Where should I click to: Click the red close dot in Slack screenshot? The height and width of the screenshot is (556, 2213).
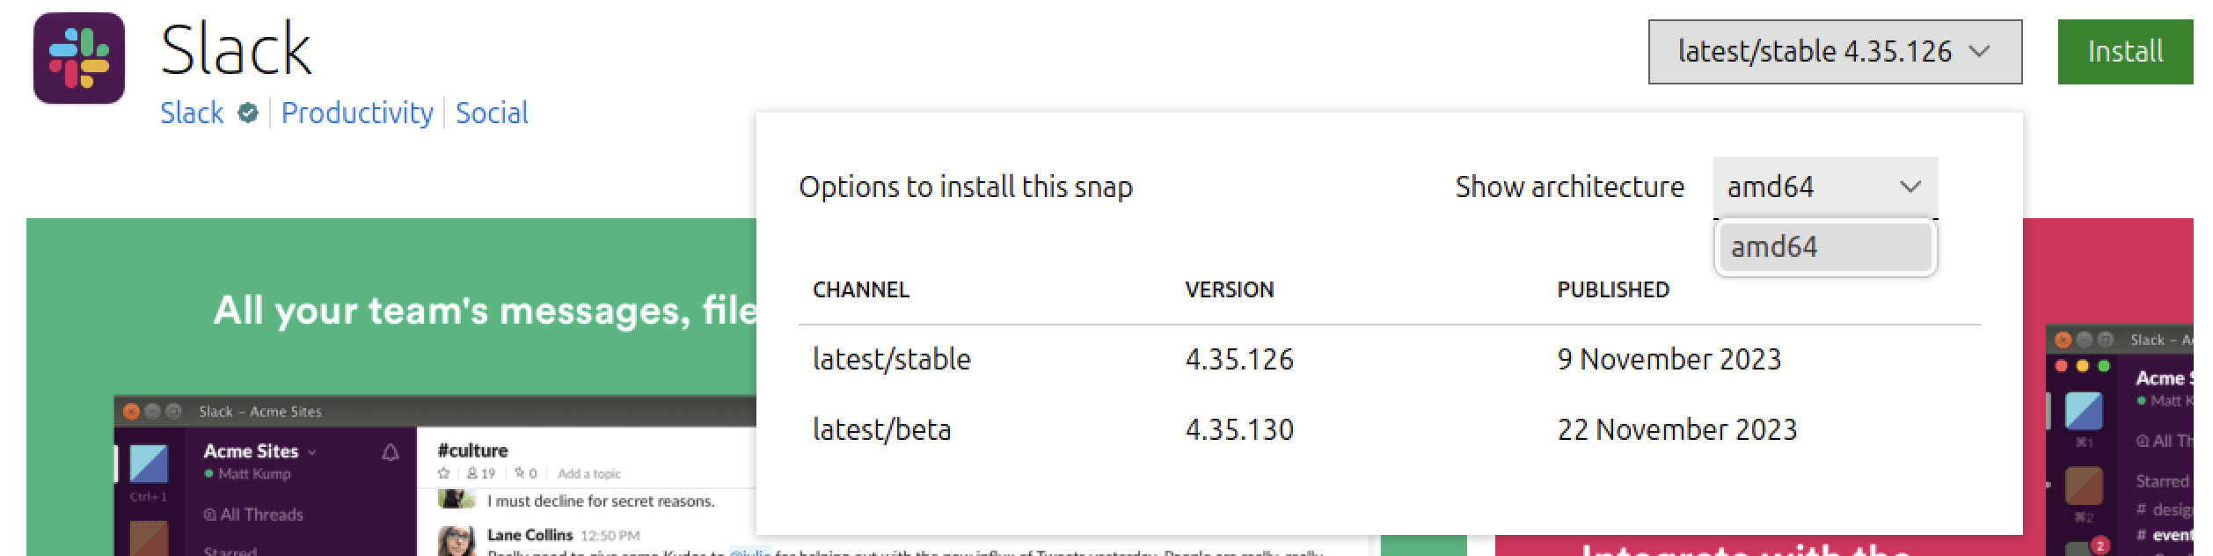tap(131, 411)
